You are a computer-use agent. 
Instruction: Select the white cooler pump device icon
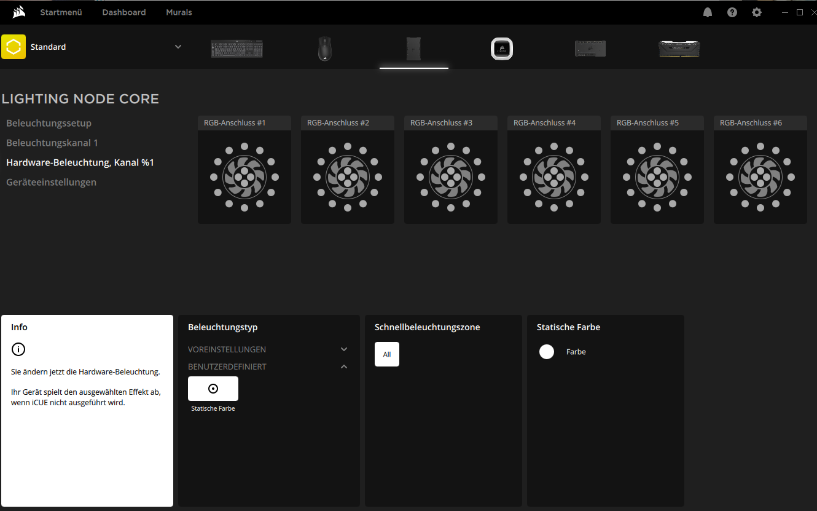[502, 49]
